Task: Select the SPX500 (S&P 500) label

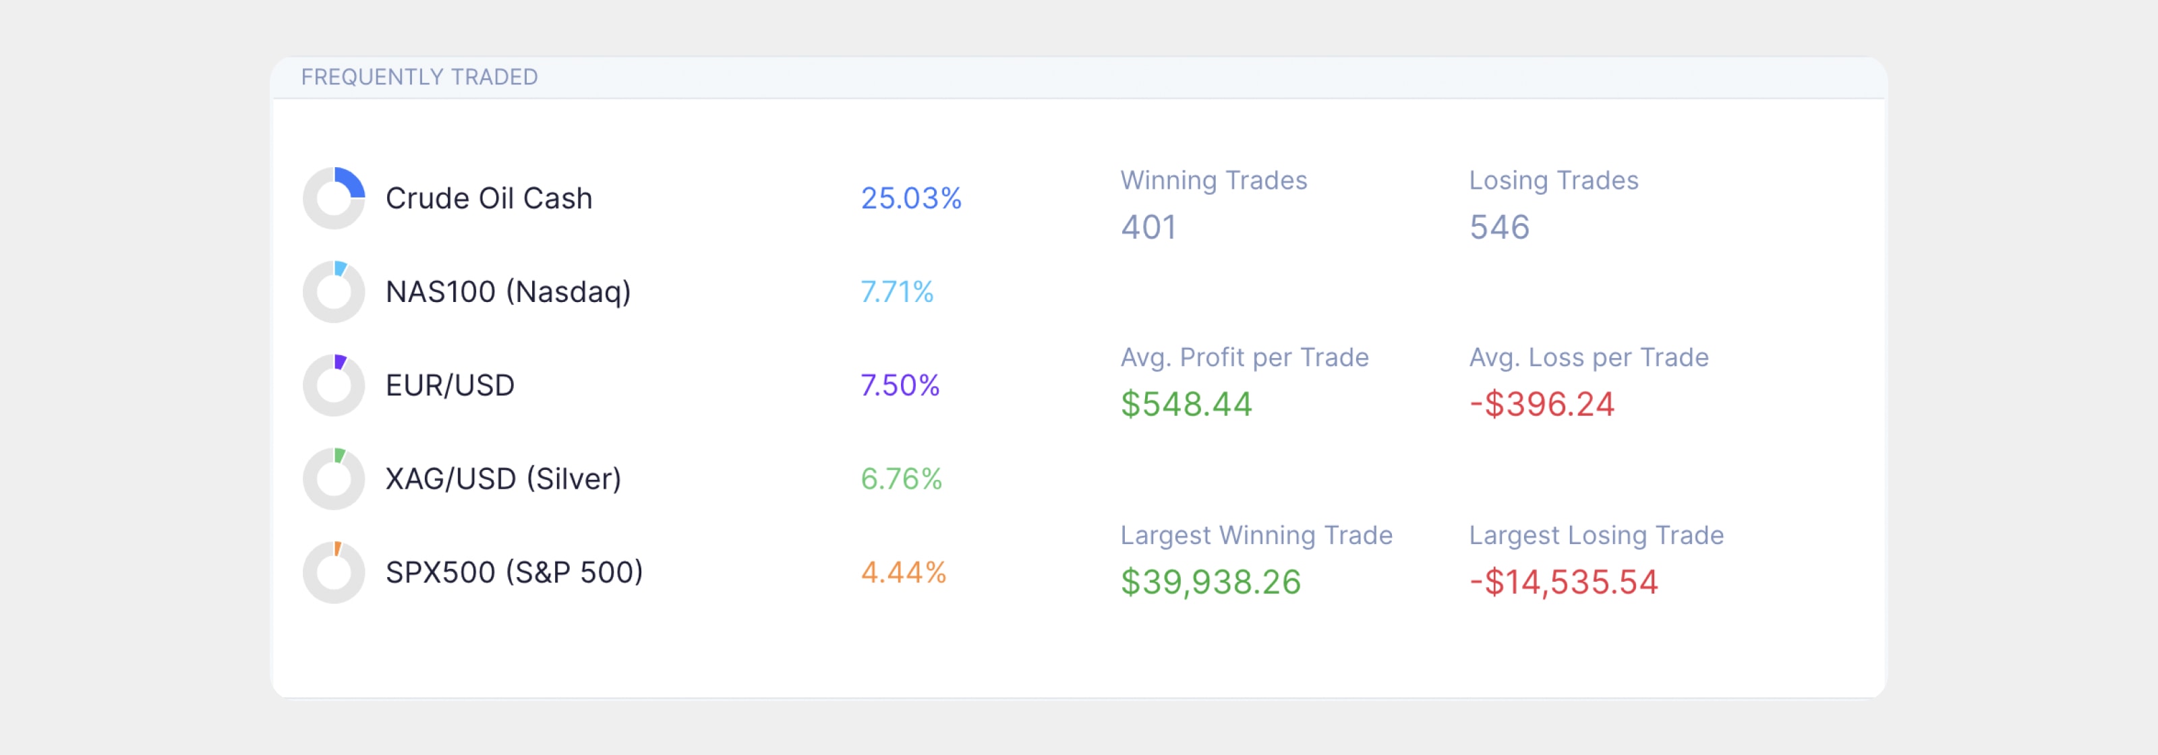Action: 513,572
